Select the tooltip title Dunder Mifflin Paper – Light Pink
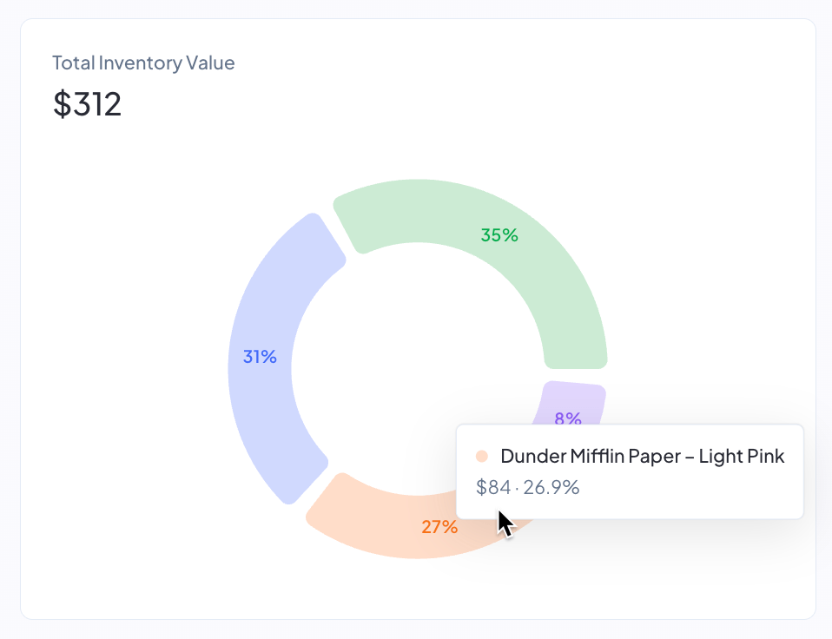The image size is (832, 639). pyautogui.click(x=643, y=455)
